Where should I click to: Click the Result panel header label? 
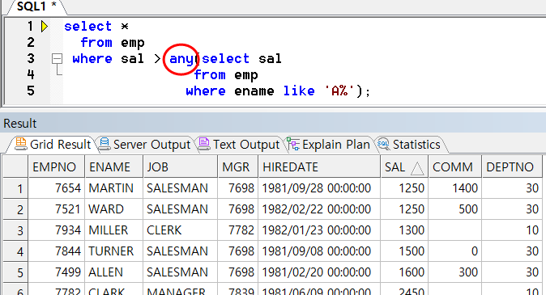pyautogui.click(x=20, y=124)
